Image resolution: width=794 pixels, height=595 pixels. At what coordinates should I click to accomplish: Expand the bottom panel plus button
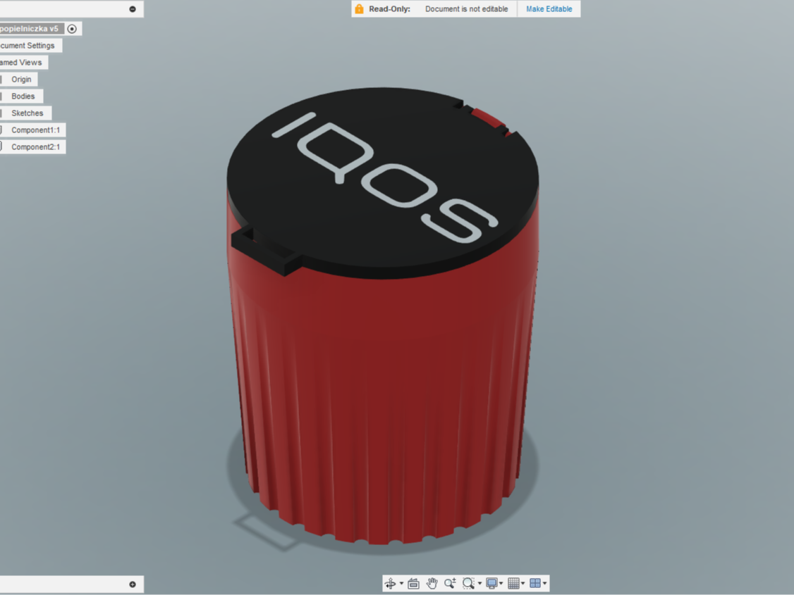[133, 584]
